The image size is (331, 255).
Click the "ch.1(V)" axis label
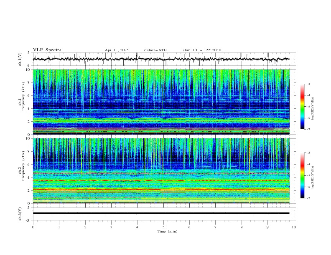coord(20,59)
